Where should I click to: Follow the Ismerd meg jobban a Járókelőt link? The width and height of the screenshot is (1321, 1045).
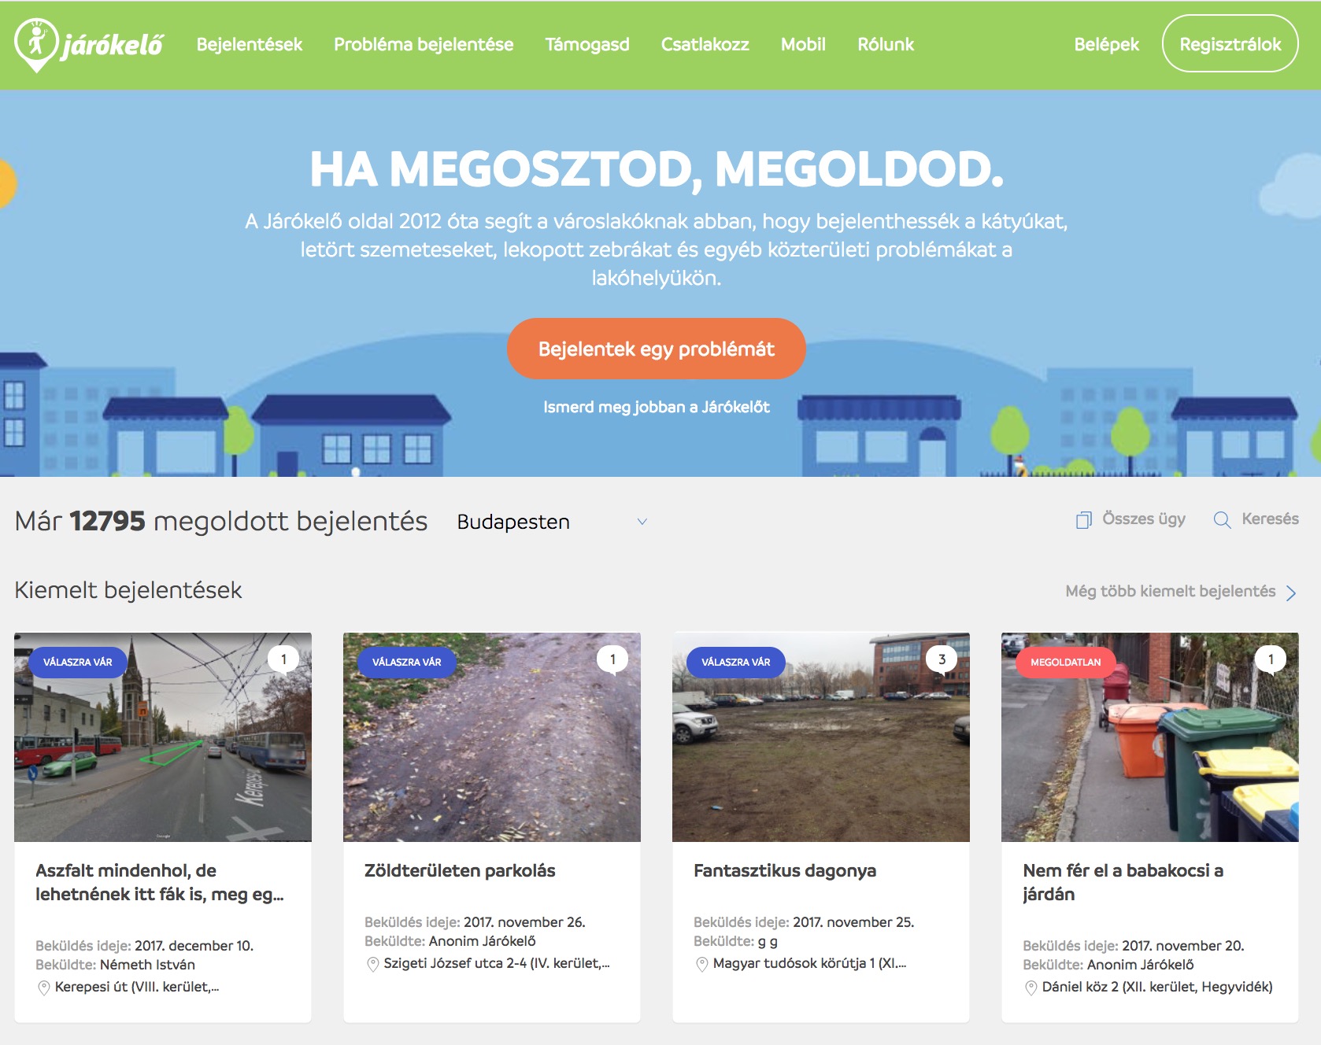tap(656, 407)
